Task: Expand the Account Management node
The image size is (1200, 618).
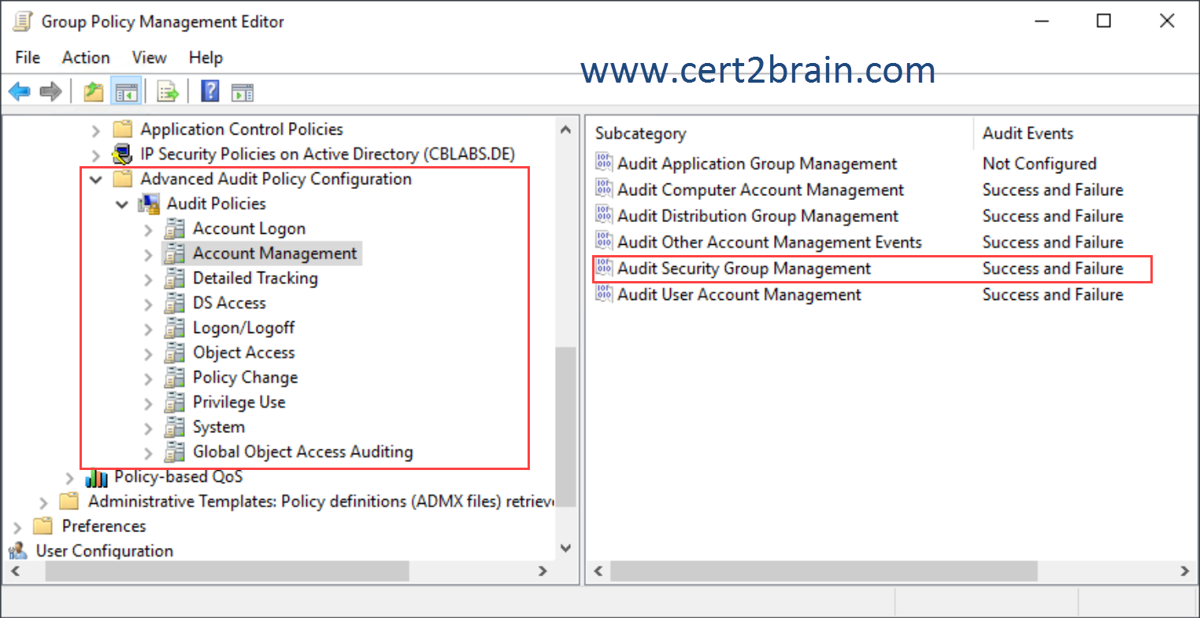Action: point(148,254)
